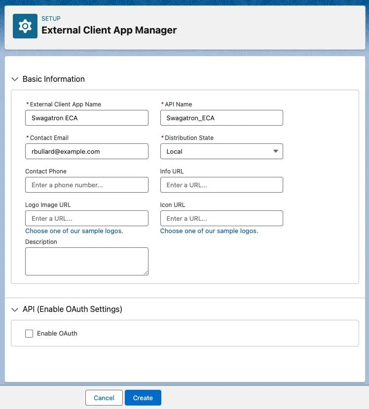
Task: Click the Contact Phone input
Action: point(87,185)
